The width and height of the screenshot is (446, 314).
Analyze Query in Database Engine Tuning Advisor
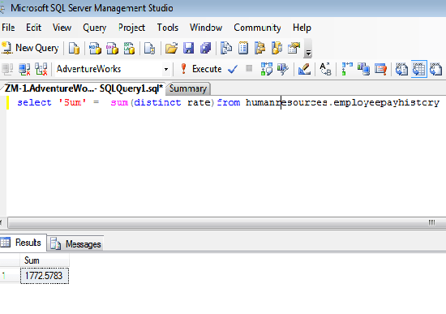click(283, 69)
